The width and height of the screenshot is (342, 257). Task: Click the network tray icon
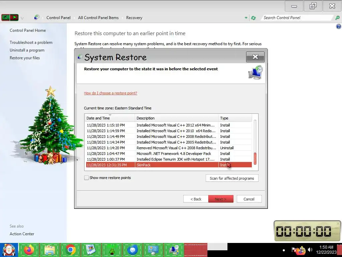(302, 250)
